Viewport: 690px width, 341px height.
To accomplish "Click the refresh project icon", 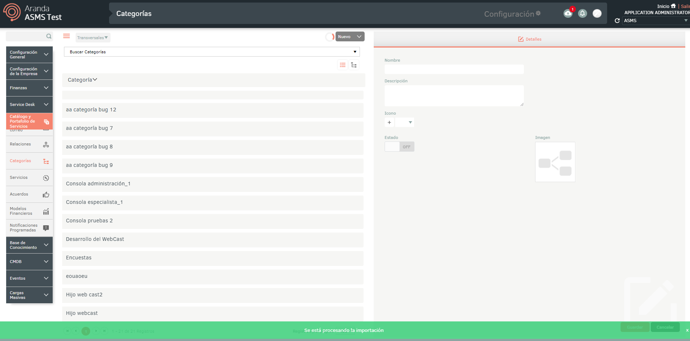I will click(x=617, y=21).
